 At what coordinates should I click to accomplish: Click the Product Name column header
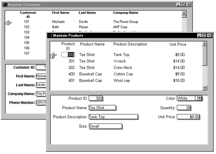point(92,44)
